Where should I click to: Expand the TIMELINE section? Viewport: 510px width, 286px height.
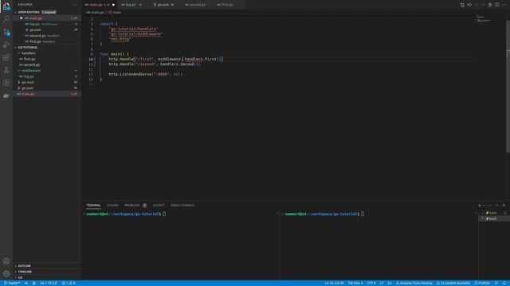(25, 272)
